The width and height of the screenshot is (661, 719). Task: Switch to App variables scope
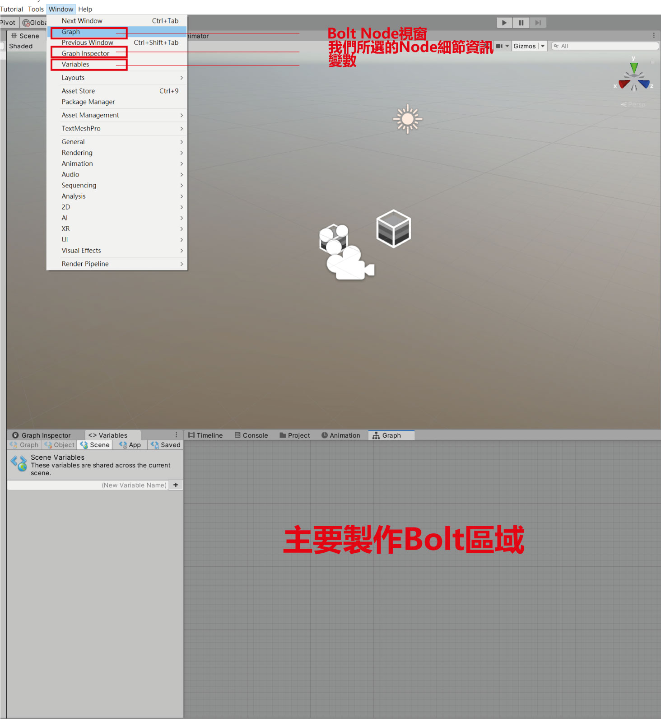pos(130,445)
